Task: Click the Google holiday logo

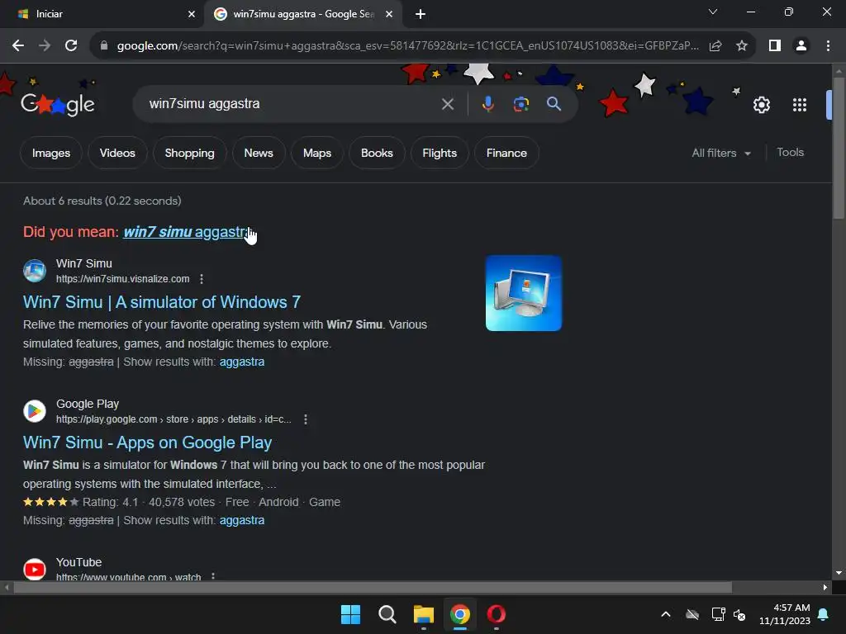Action: [x=58, y=103]
